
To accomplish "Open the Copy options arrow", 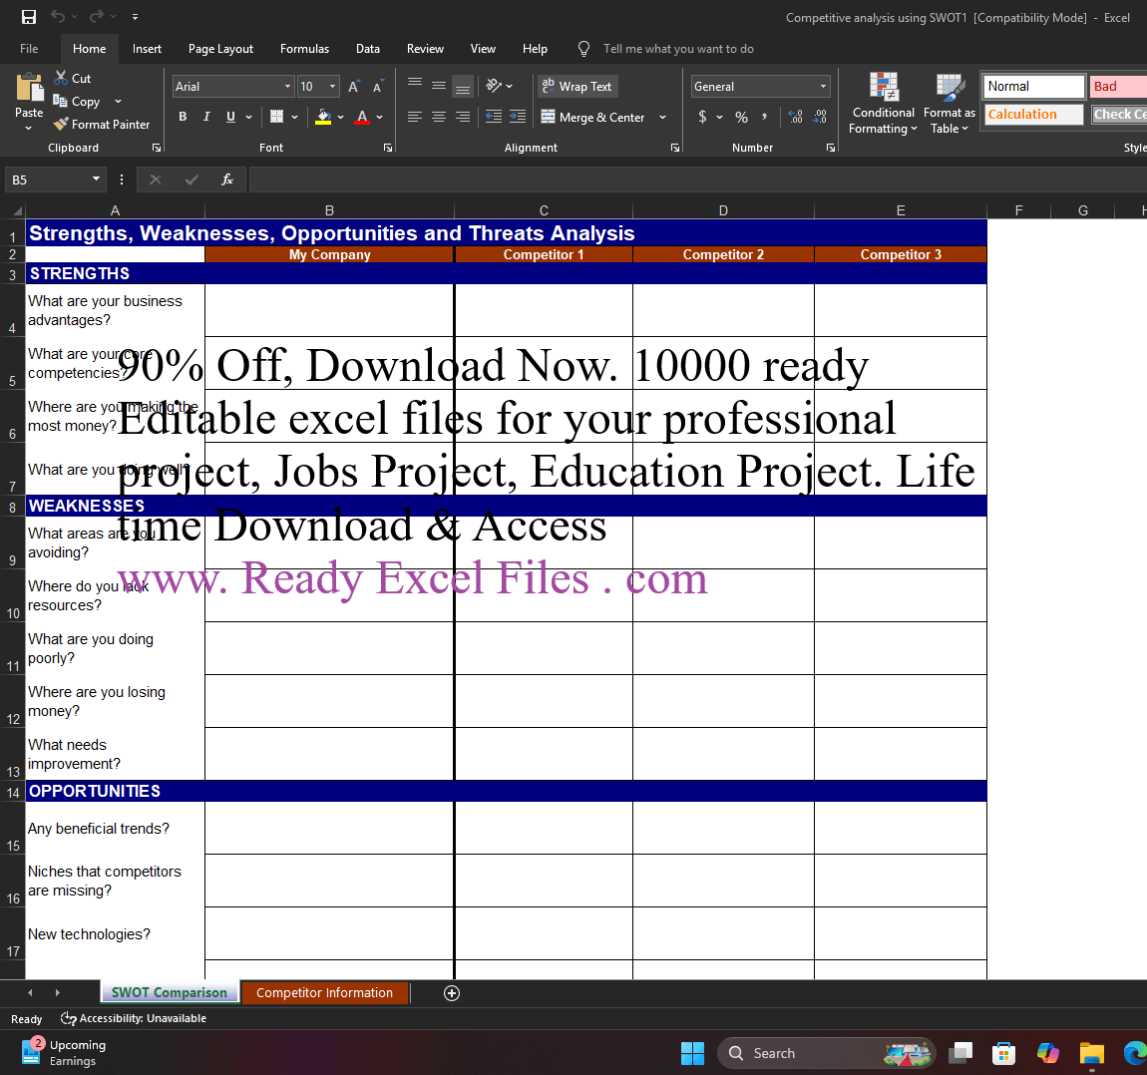I will (118, 102).
